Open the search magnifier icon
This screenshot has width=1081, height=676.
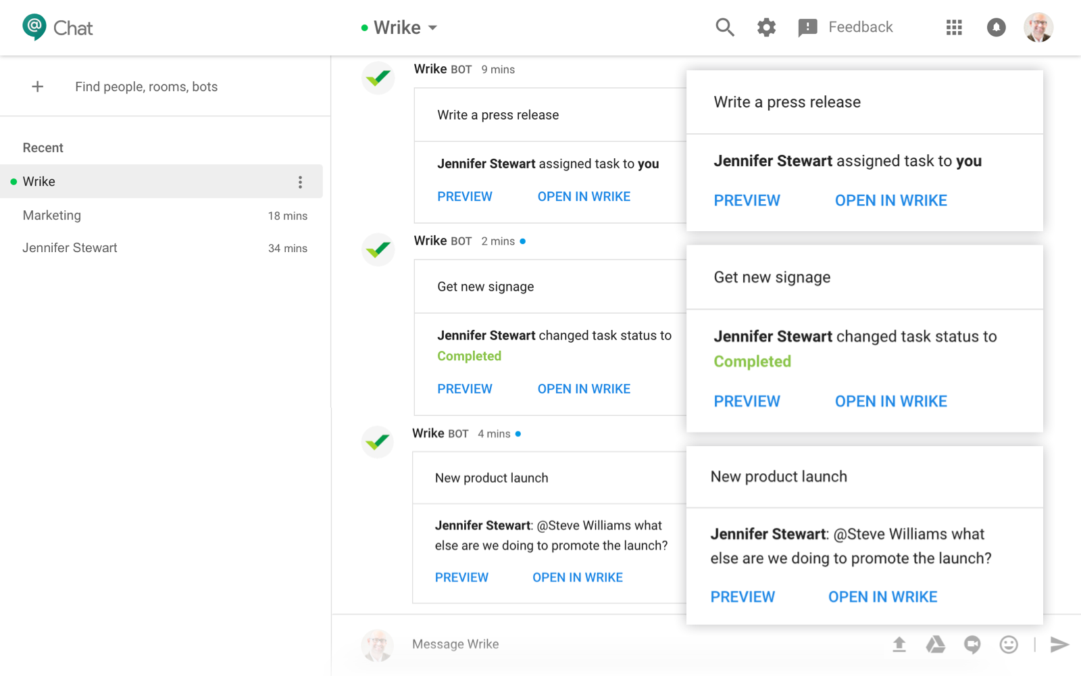pos(725,27)
